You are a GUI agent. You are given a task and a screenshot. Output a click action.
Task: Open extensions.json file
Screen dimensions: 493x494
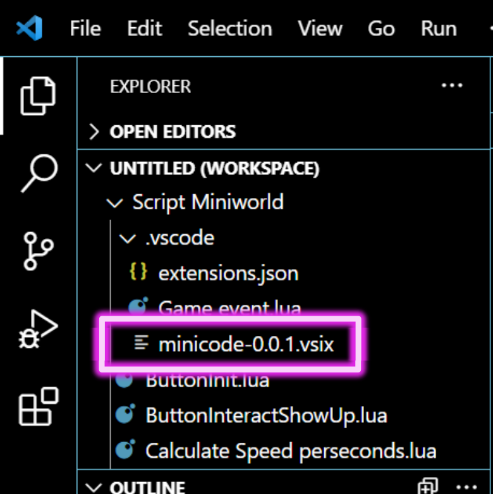[x=229, y=273]
